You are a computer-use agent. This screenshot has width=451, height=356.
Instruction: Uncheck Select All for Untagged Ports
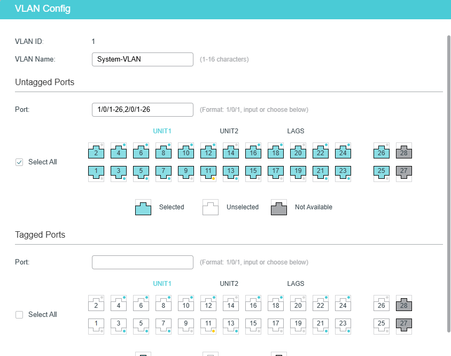pyautogui.click(x=19, y=162)
